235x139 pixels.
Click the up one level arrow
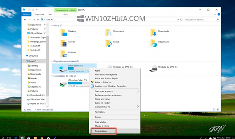coord(38,19)
